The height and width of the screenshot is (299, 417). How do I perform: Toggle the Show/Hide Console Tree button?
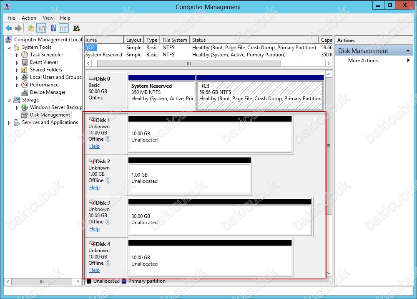click(x=41, y=28)
